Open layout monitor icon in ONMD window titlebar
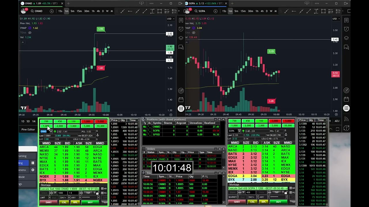 (x=142, y=3)
